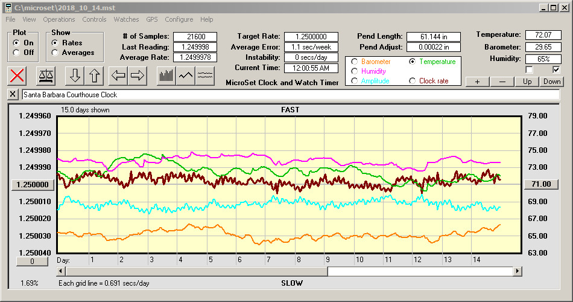573x302 pixels.
Task: Click the plus (+) scale button
Action: click(x=477, y=82)
